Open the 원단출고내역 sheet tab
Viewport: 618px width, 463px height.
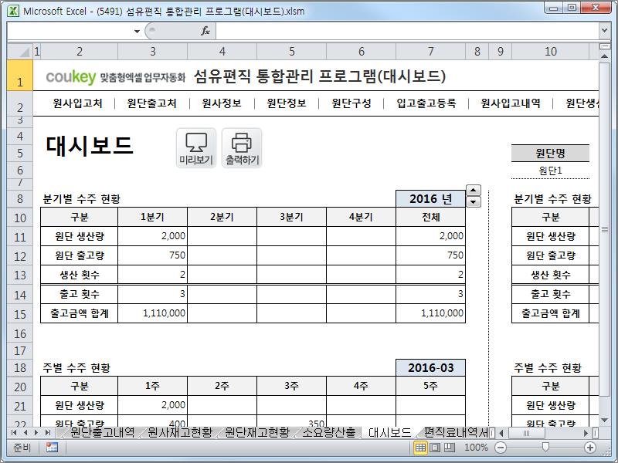[102, 433]
